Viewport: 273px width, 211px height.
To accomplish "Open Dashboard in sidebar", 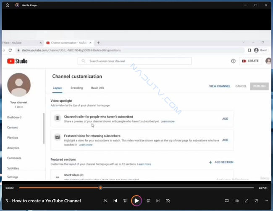I will 14,117.
